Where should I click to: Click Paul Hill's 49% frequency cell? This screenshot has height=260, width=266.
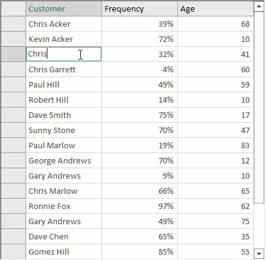click(x=140, y=84)
